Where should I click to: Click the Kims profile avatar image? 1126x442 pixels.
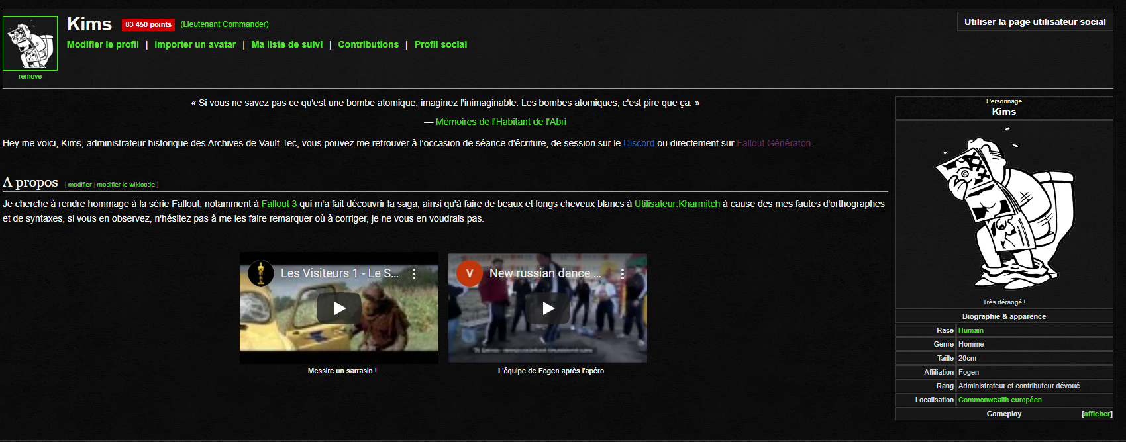[30, 44]
